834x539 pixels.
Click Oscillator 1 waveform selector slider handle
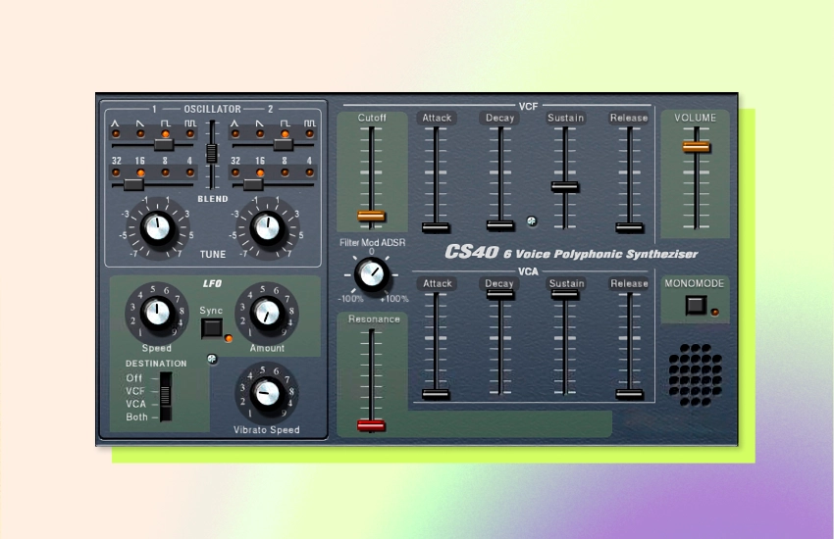164,144
